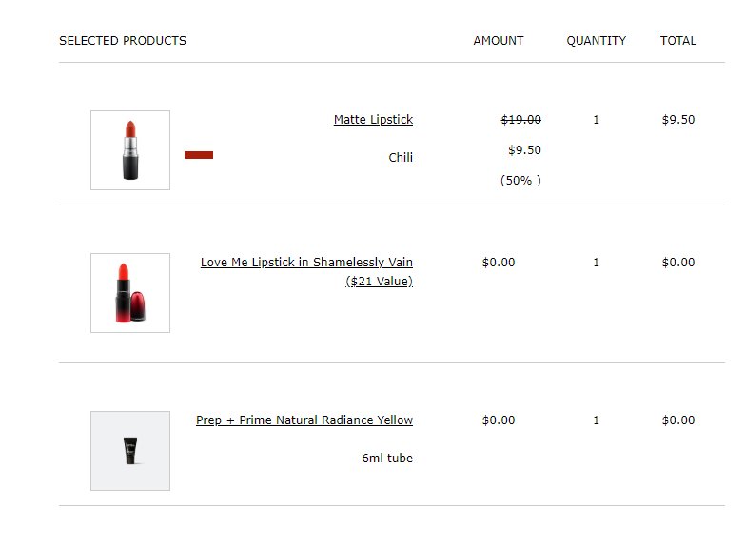The image size is (745, 547).
Task: Click the AMOUNT column header
Action: point(499,41)
